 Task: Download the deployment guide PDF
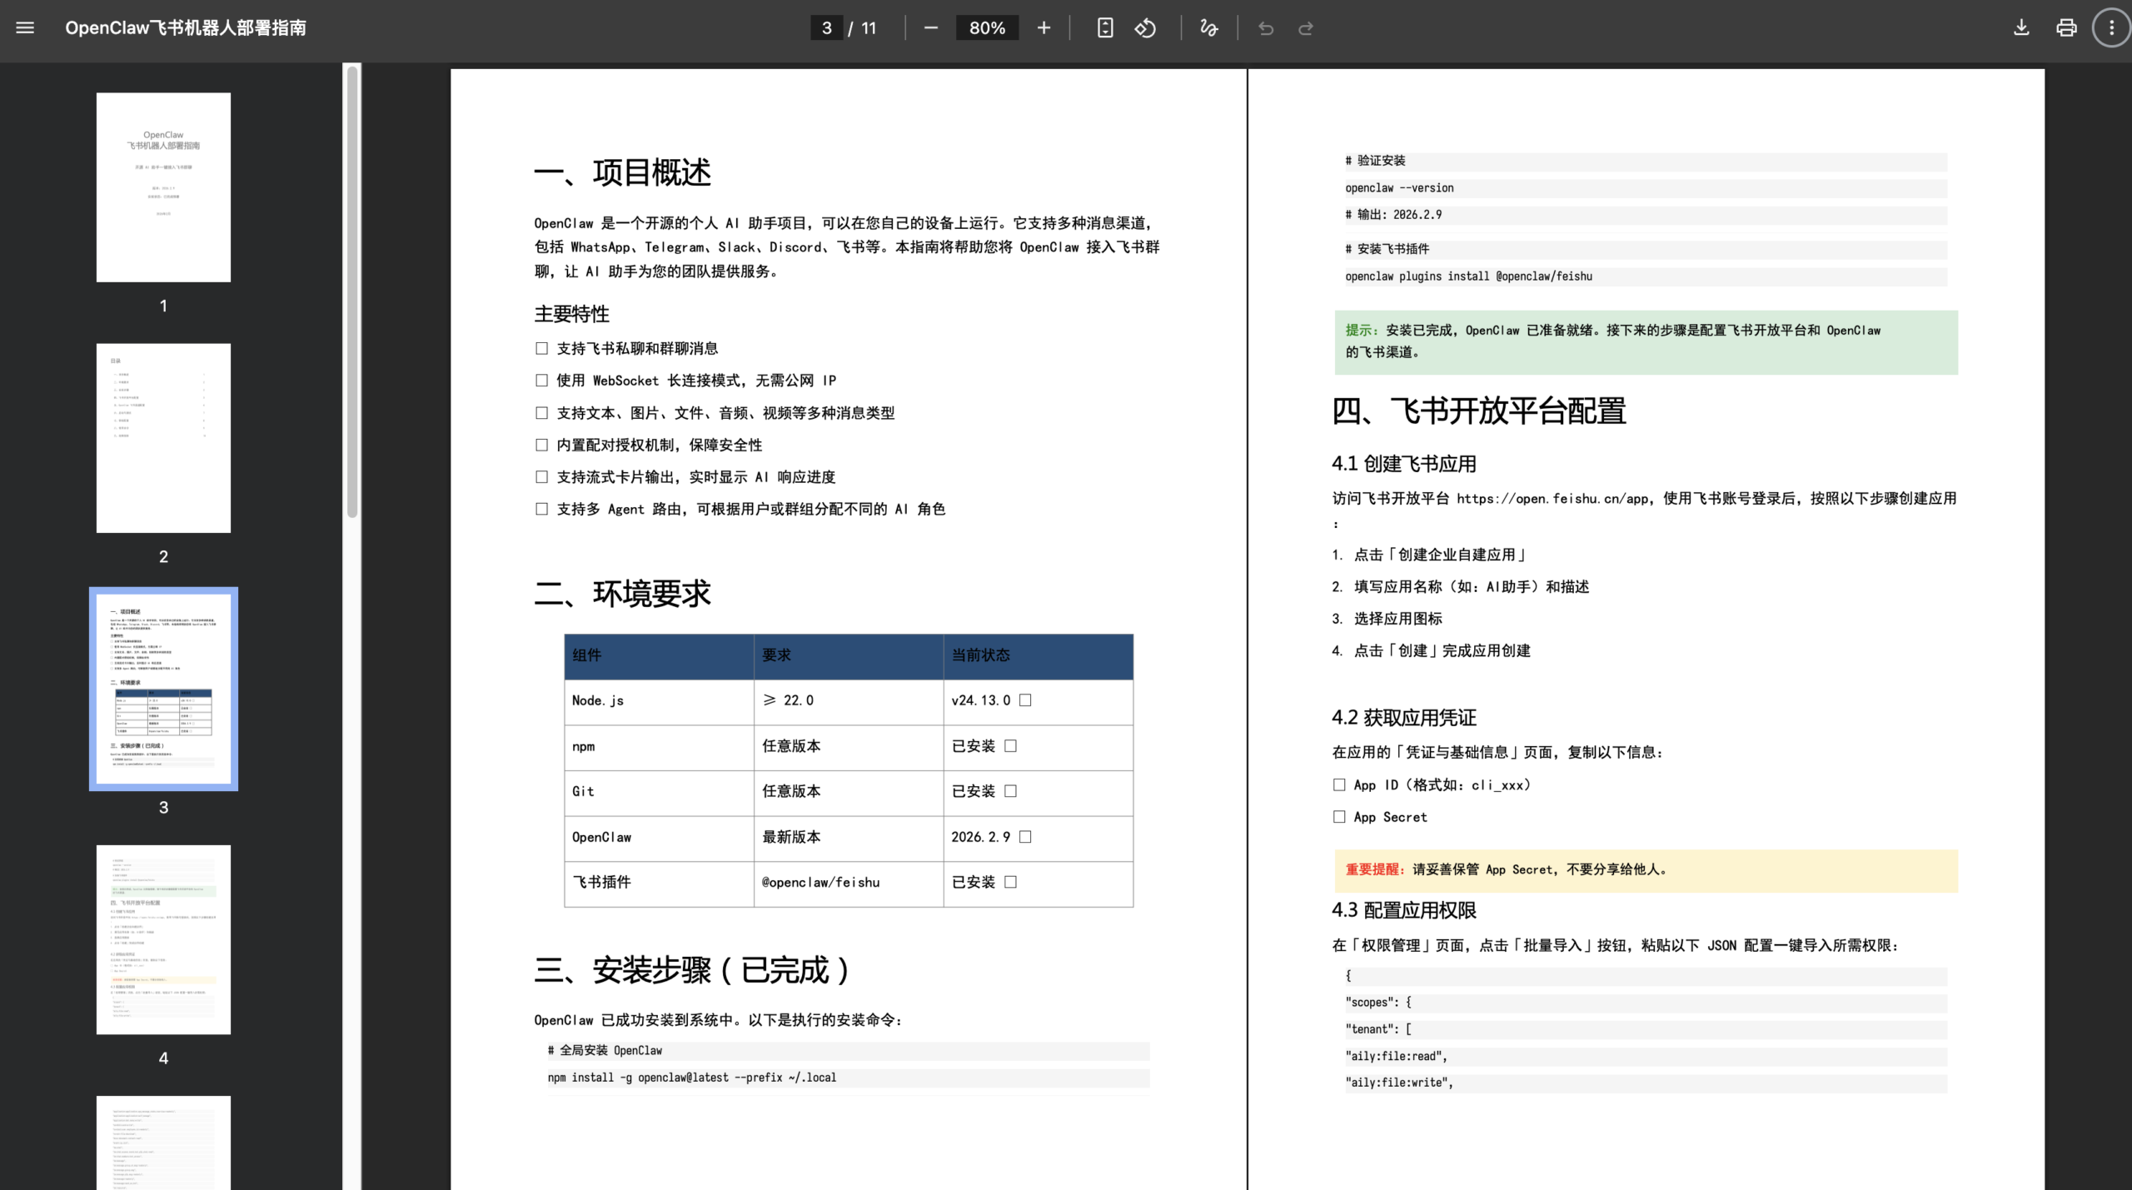tap(2020, 27)
